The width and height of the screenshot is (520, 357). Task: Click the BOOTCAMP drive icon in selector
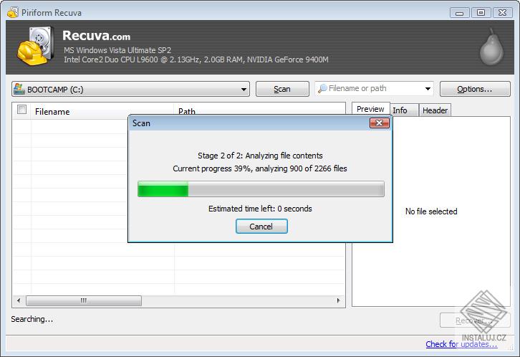(x=19, y=89)
